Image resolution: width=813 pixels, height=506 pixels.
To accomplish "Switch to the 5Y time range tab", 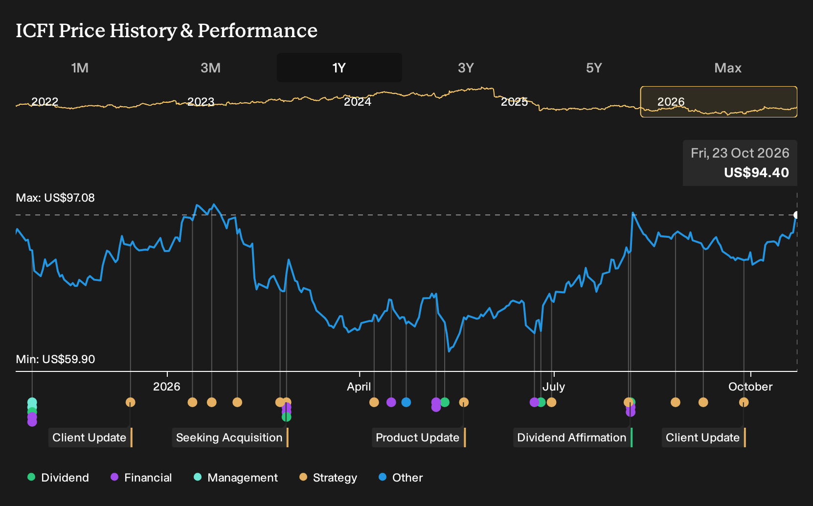I will pos(594,68).
